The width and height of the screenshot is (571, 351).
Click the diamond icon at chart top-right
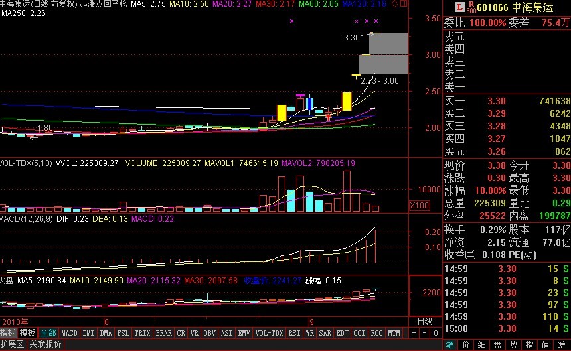tap(395, 4)
